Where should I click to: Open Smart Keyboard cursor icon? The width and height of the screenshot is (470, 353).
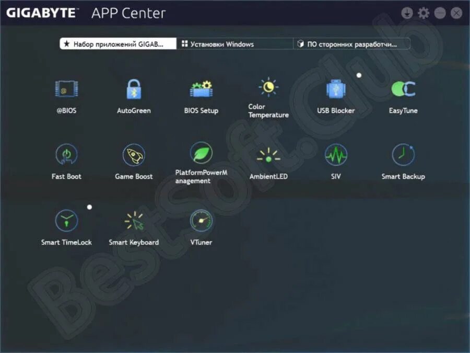134,221
